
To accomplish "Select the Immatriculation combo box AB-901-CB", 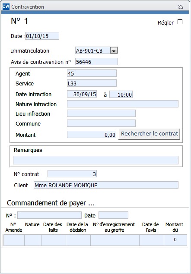I will 96,50.
